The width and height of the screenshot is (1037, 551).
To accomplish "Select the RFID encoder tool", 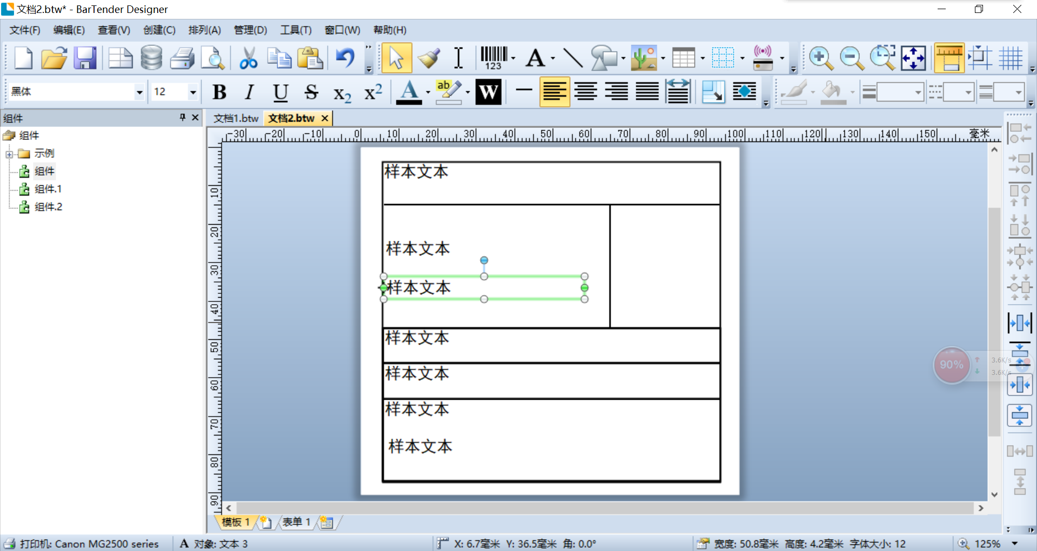I will (763, 58).
